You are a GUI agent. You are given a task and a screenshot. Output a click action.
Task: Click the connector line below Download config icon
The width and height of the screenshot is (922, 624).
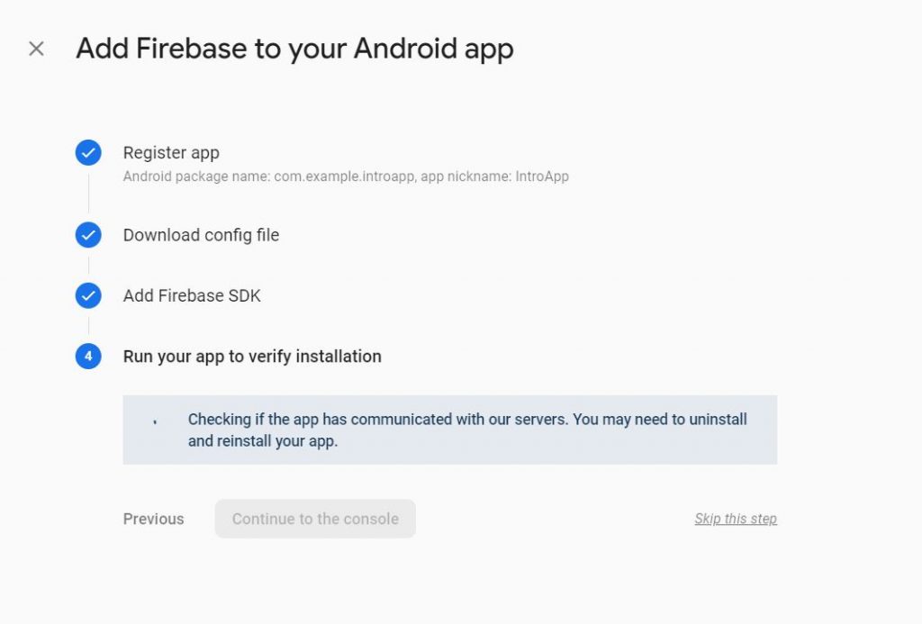[x=88, y=265]
